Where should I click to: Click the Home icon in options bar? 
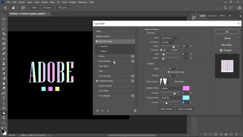click(5, 8)
